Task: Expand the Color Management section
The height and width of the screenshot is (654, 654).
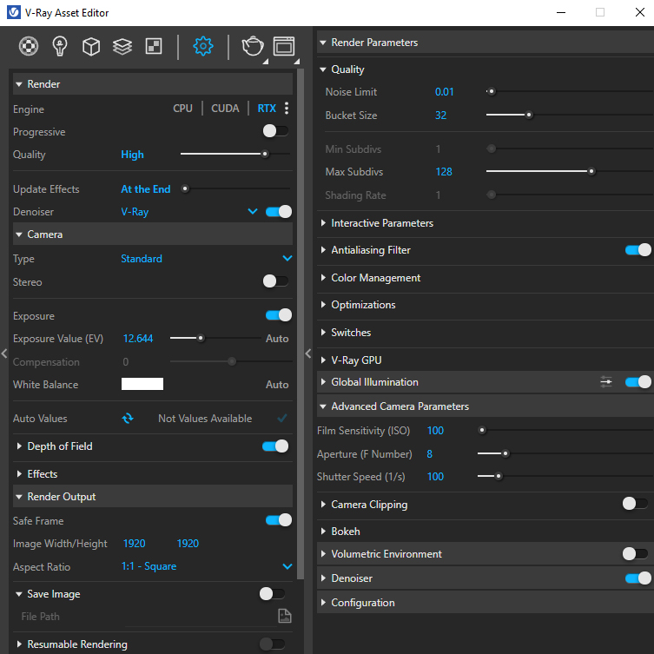Action: [375, 278]
